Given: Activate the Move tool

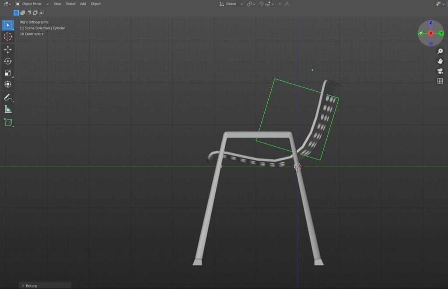Looking at the screenshot, I should tap(8, 50).
